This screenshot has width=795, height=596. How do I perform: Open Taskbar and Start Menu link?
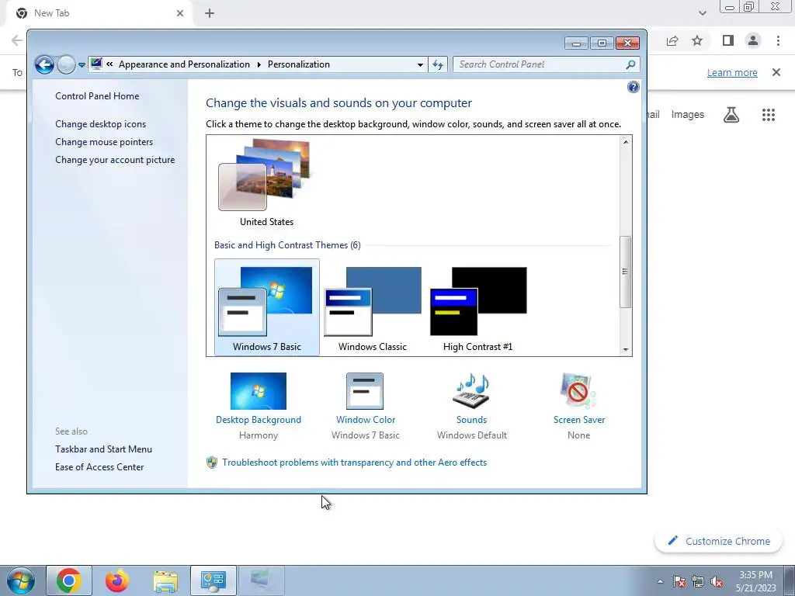point(103,449)
